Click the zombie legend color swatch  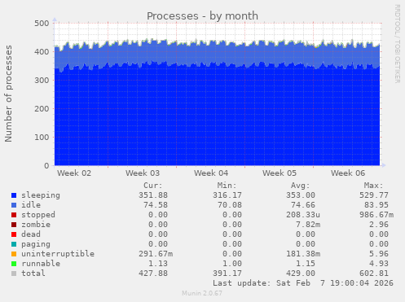tap(14, 225)
